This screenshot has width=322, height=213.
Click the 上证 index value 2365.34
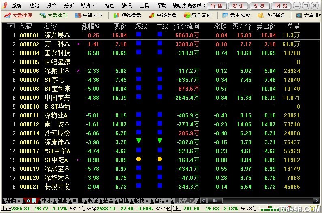(20, 209)
